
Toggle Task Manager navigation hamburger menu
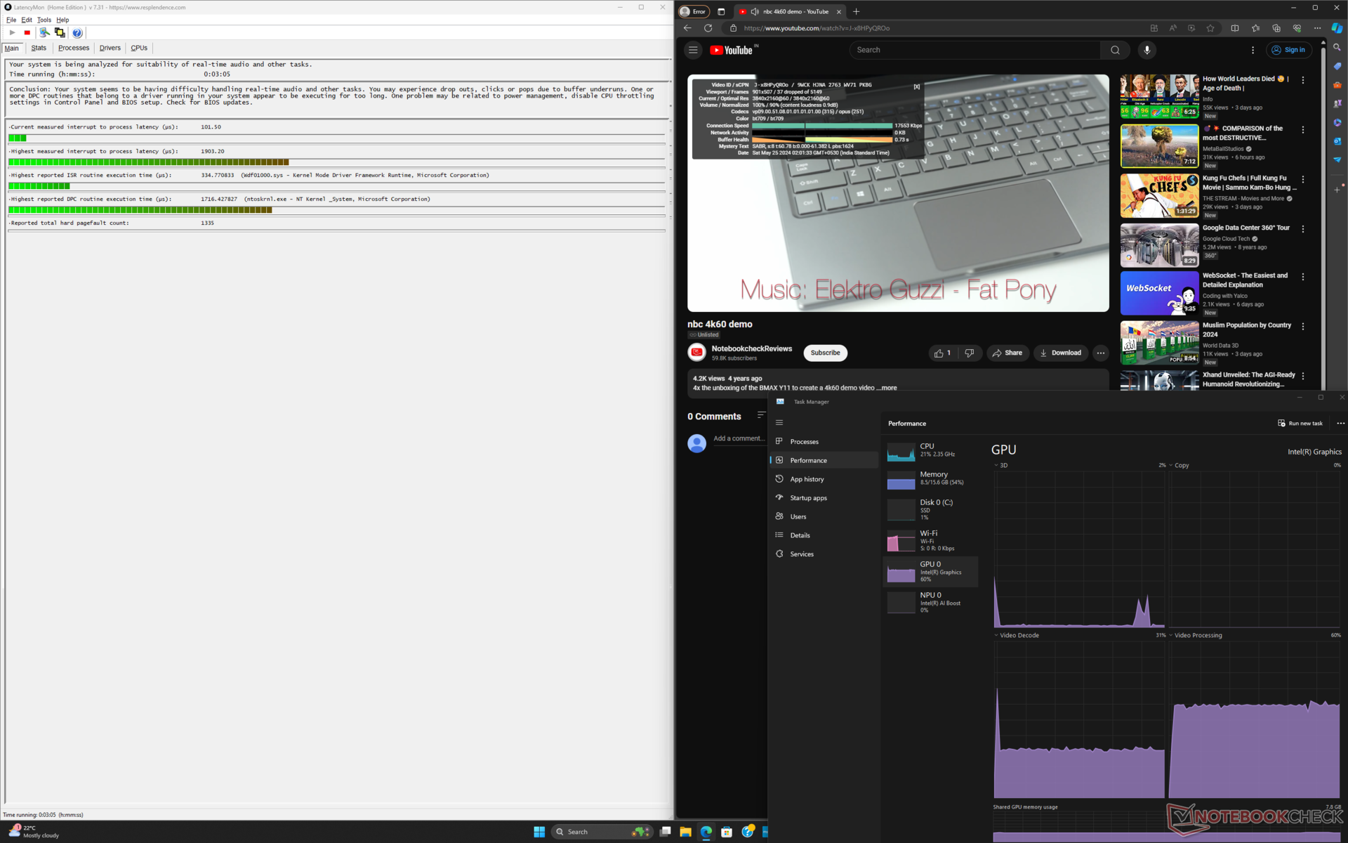coord(779,423)
